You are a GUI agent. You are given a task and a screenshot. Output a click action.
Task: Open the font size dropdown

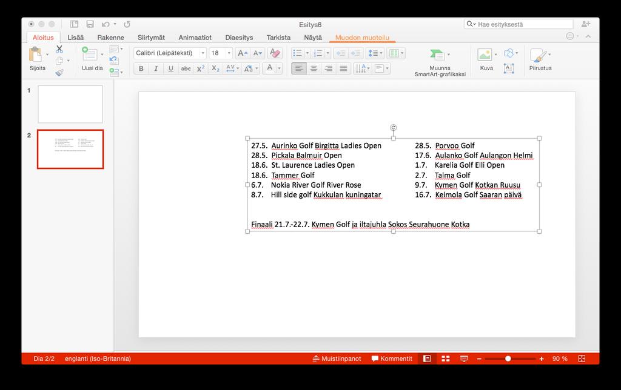coord(229,53)
